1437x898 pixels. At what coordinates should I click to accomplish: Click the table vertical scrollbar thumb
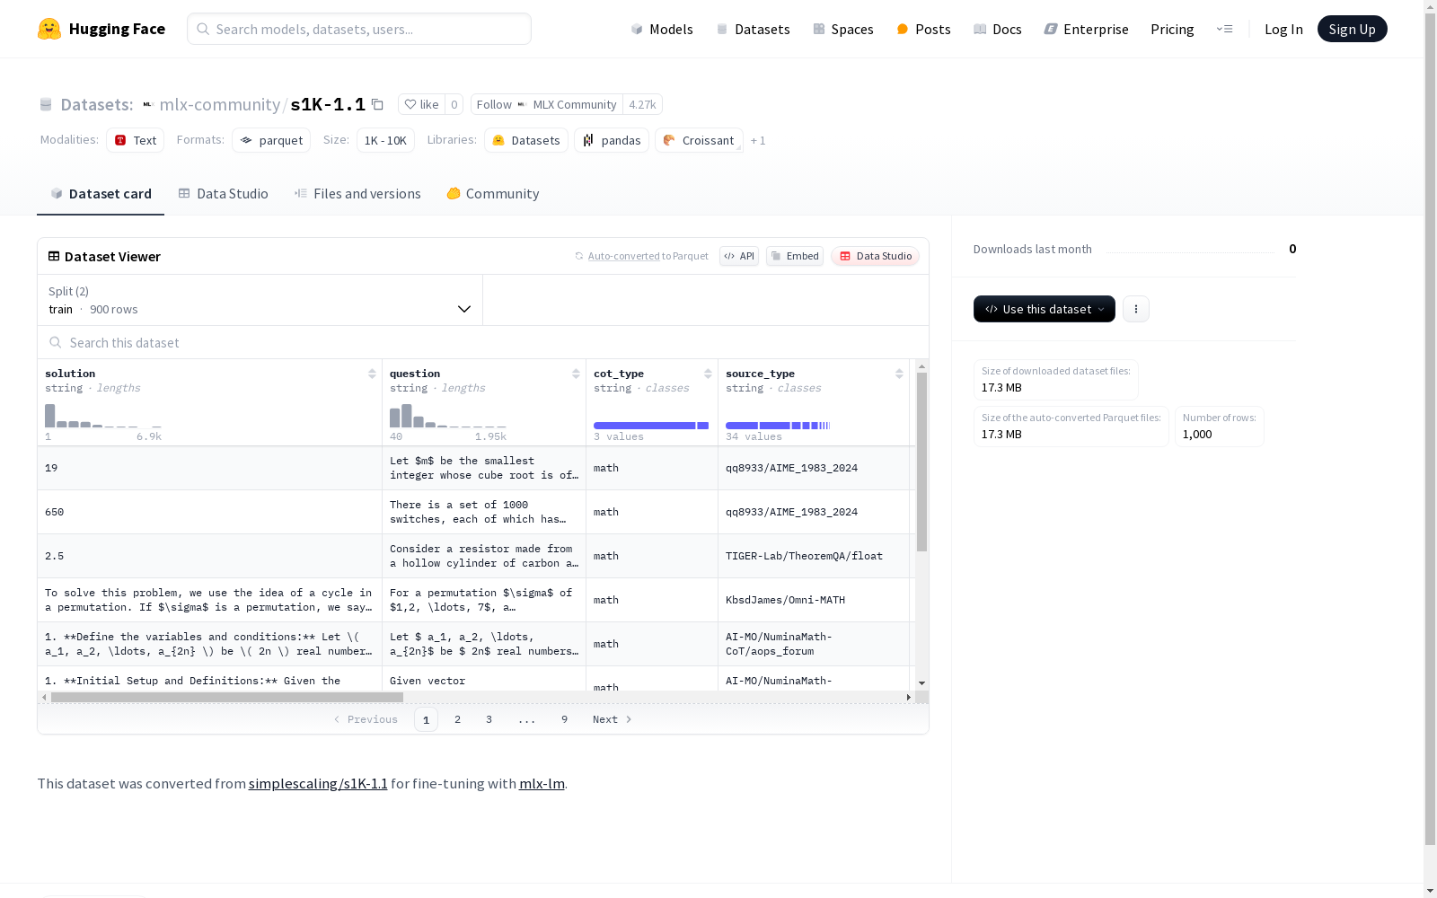pos(921,462)
